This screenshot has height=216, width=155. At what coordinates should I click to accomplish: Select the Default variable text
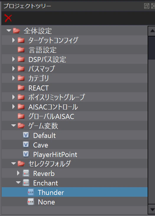[x=44, y=135]
